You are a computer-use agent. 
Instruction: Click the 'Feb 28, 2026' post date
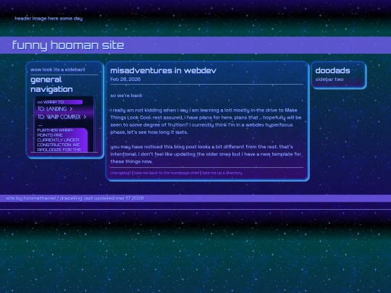pyautogui.click(x=125, y=80)
